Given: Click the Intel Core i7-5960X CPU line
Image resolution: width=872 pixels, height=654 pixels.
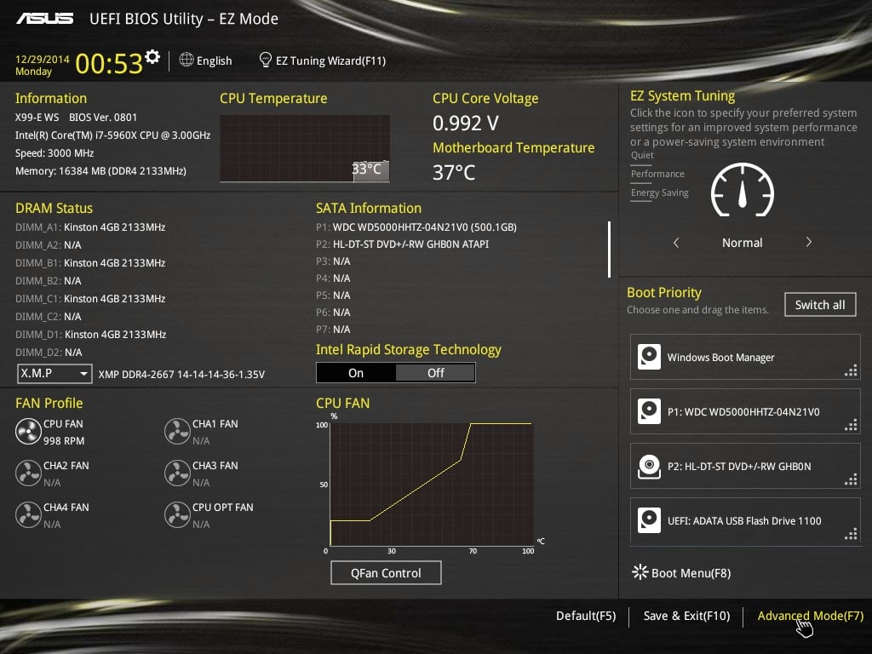Looking at the screenshot, I should pos(113,135).
